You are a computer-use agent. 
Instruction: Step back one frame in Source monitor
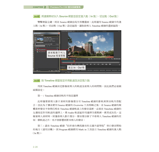pos(87,64)
